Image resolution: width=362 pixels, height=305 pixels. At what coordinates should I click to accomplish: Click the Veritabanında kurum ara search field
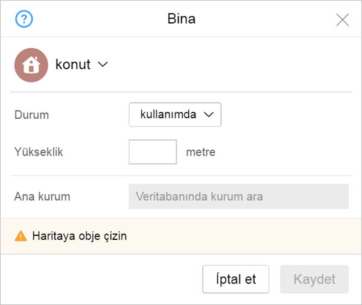coord(239,197)
